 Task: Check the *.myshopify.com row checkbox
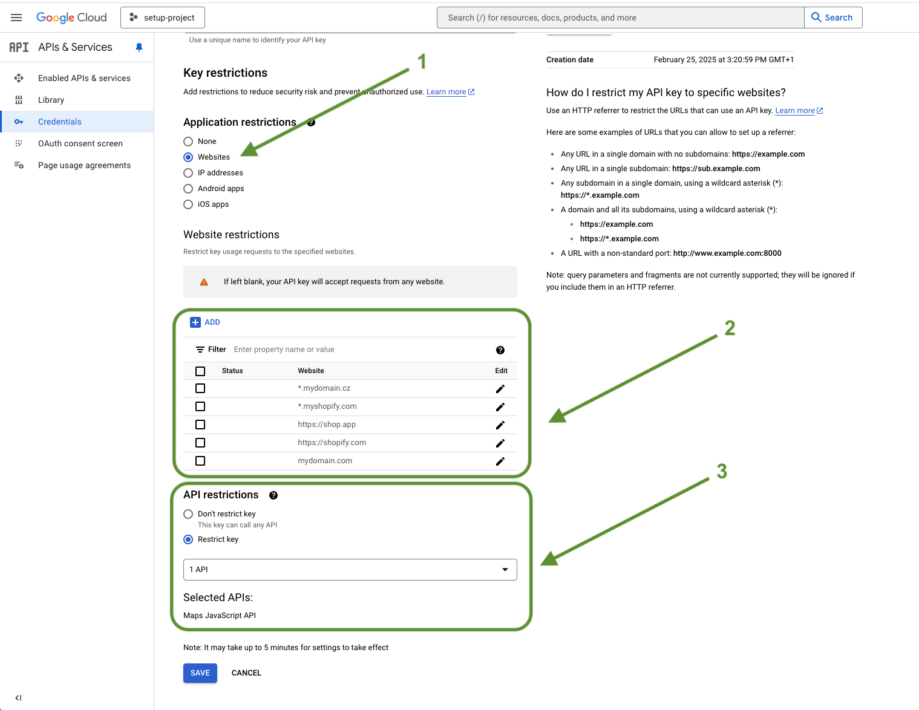tap(200, 406)
